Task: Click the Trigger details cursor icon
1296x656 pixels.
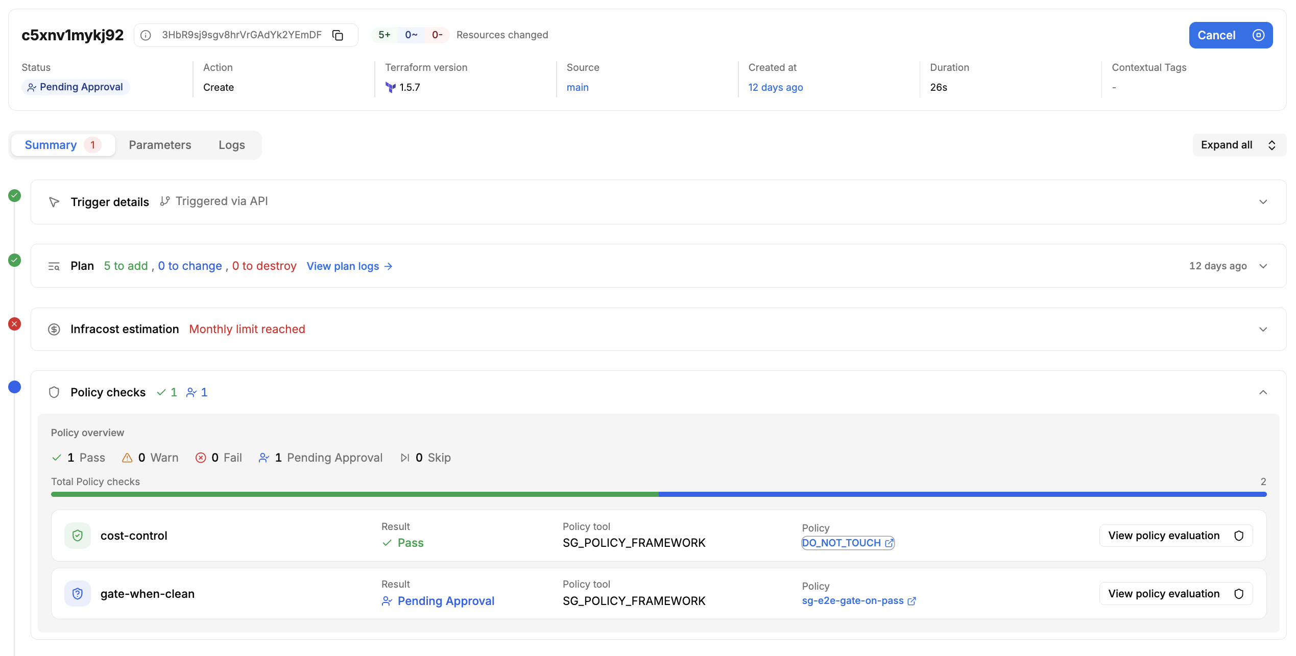Action: point(54,202)
